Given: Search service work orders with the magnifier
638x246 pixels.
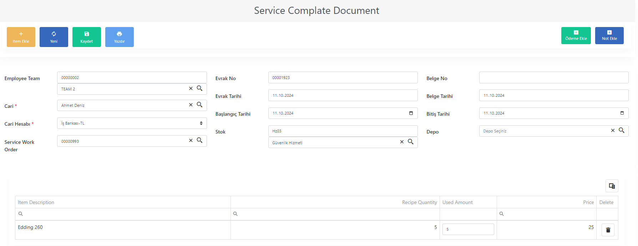Looking at the screenshot, I should coord(200,140).
